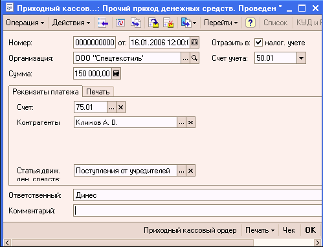
Task: Click the post document toolbar icon
Action: pos(153,23)
